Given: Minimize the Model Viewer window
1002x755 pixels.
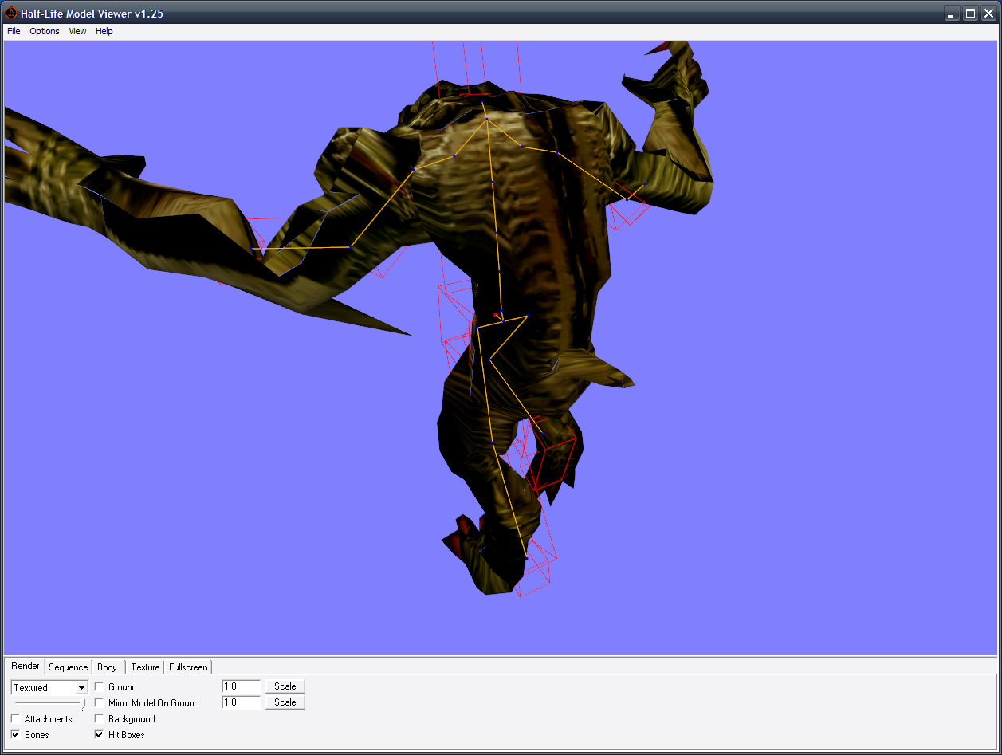Looking at the screenshot, I should click(952, 13).
